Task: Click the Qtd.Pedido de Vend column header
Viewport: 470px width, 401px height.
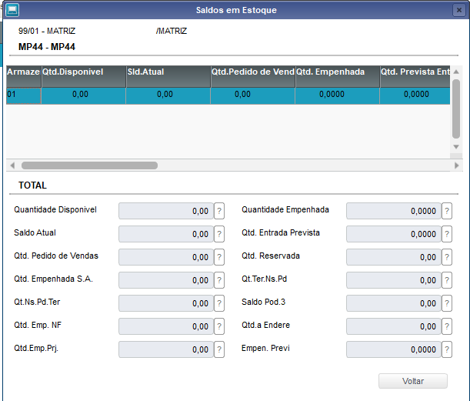Action: [253, 76]
